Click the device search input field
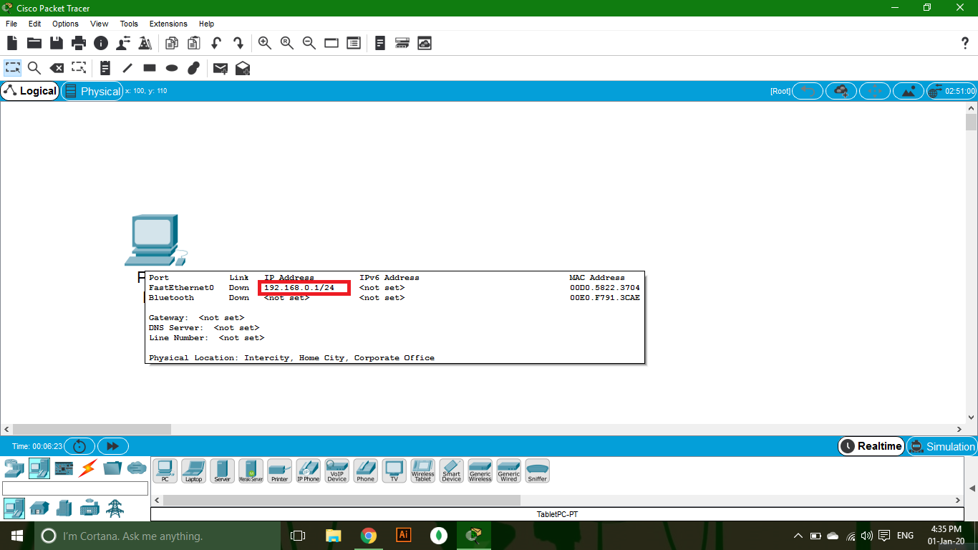This screenshot has height=550, width=978. [x=75, y=488]
